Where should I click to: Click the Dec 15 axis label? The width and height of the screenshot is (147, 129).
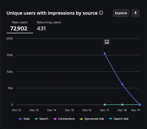click(x=69, y=110)
